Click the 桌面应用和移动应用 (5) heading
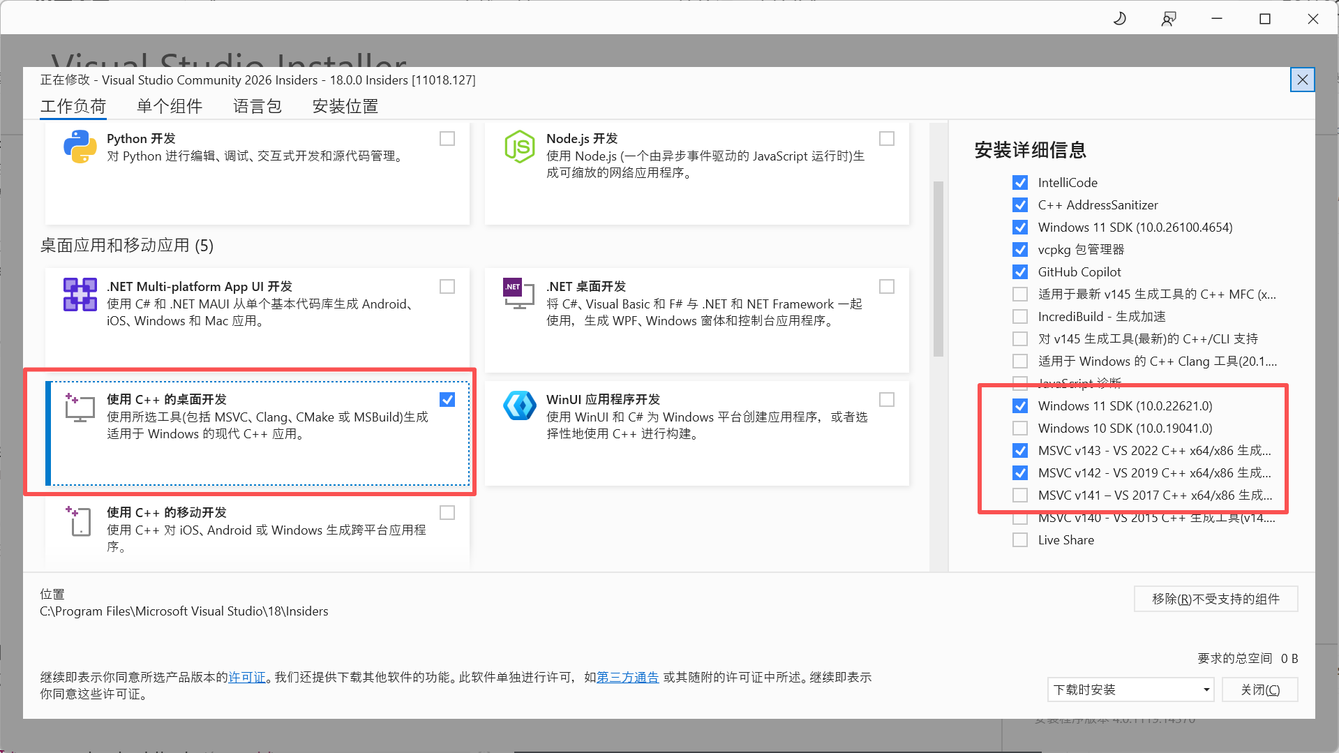The width and height of the screenshot is (1339, 753). (127, 246)
